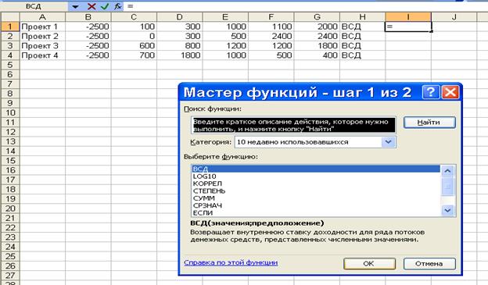This screenshot has height=285, width=488.
Task: Select row 5 header
Action: pos(10,65)
